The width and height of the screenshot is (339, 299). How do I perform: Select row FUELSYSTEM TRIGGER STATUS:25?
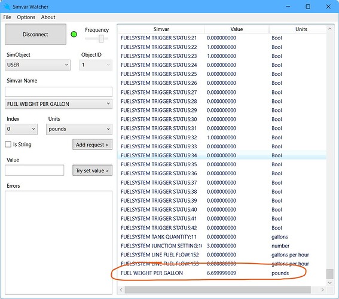click(x=222, y=74)
